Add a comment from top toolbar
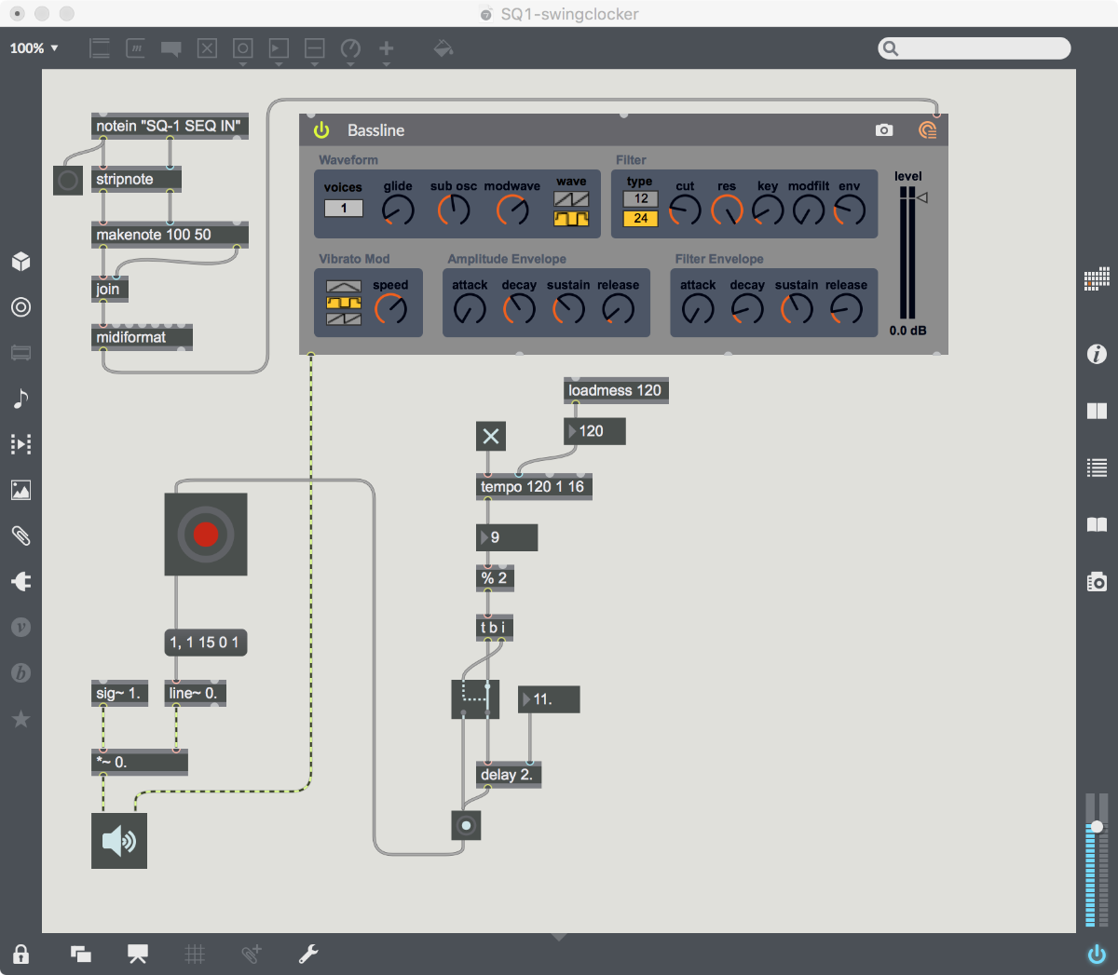The width and height of the screenshot is (1118, 975). [170, 48]
